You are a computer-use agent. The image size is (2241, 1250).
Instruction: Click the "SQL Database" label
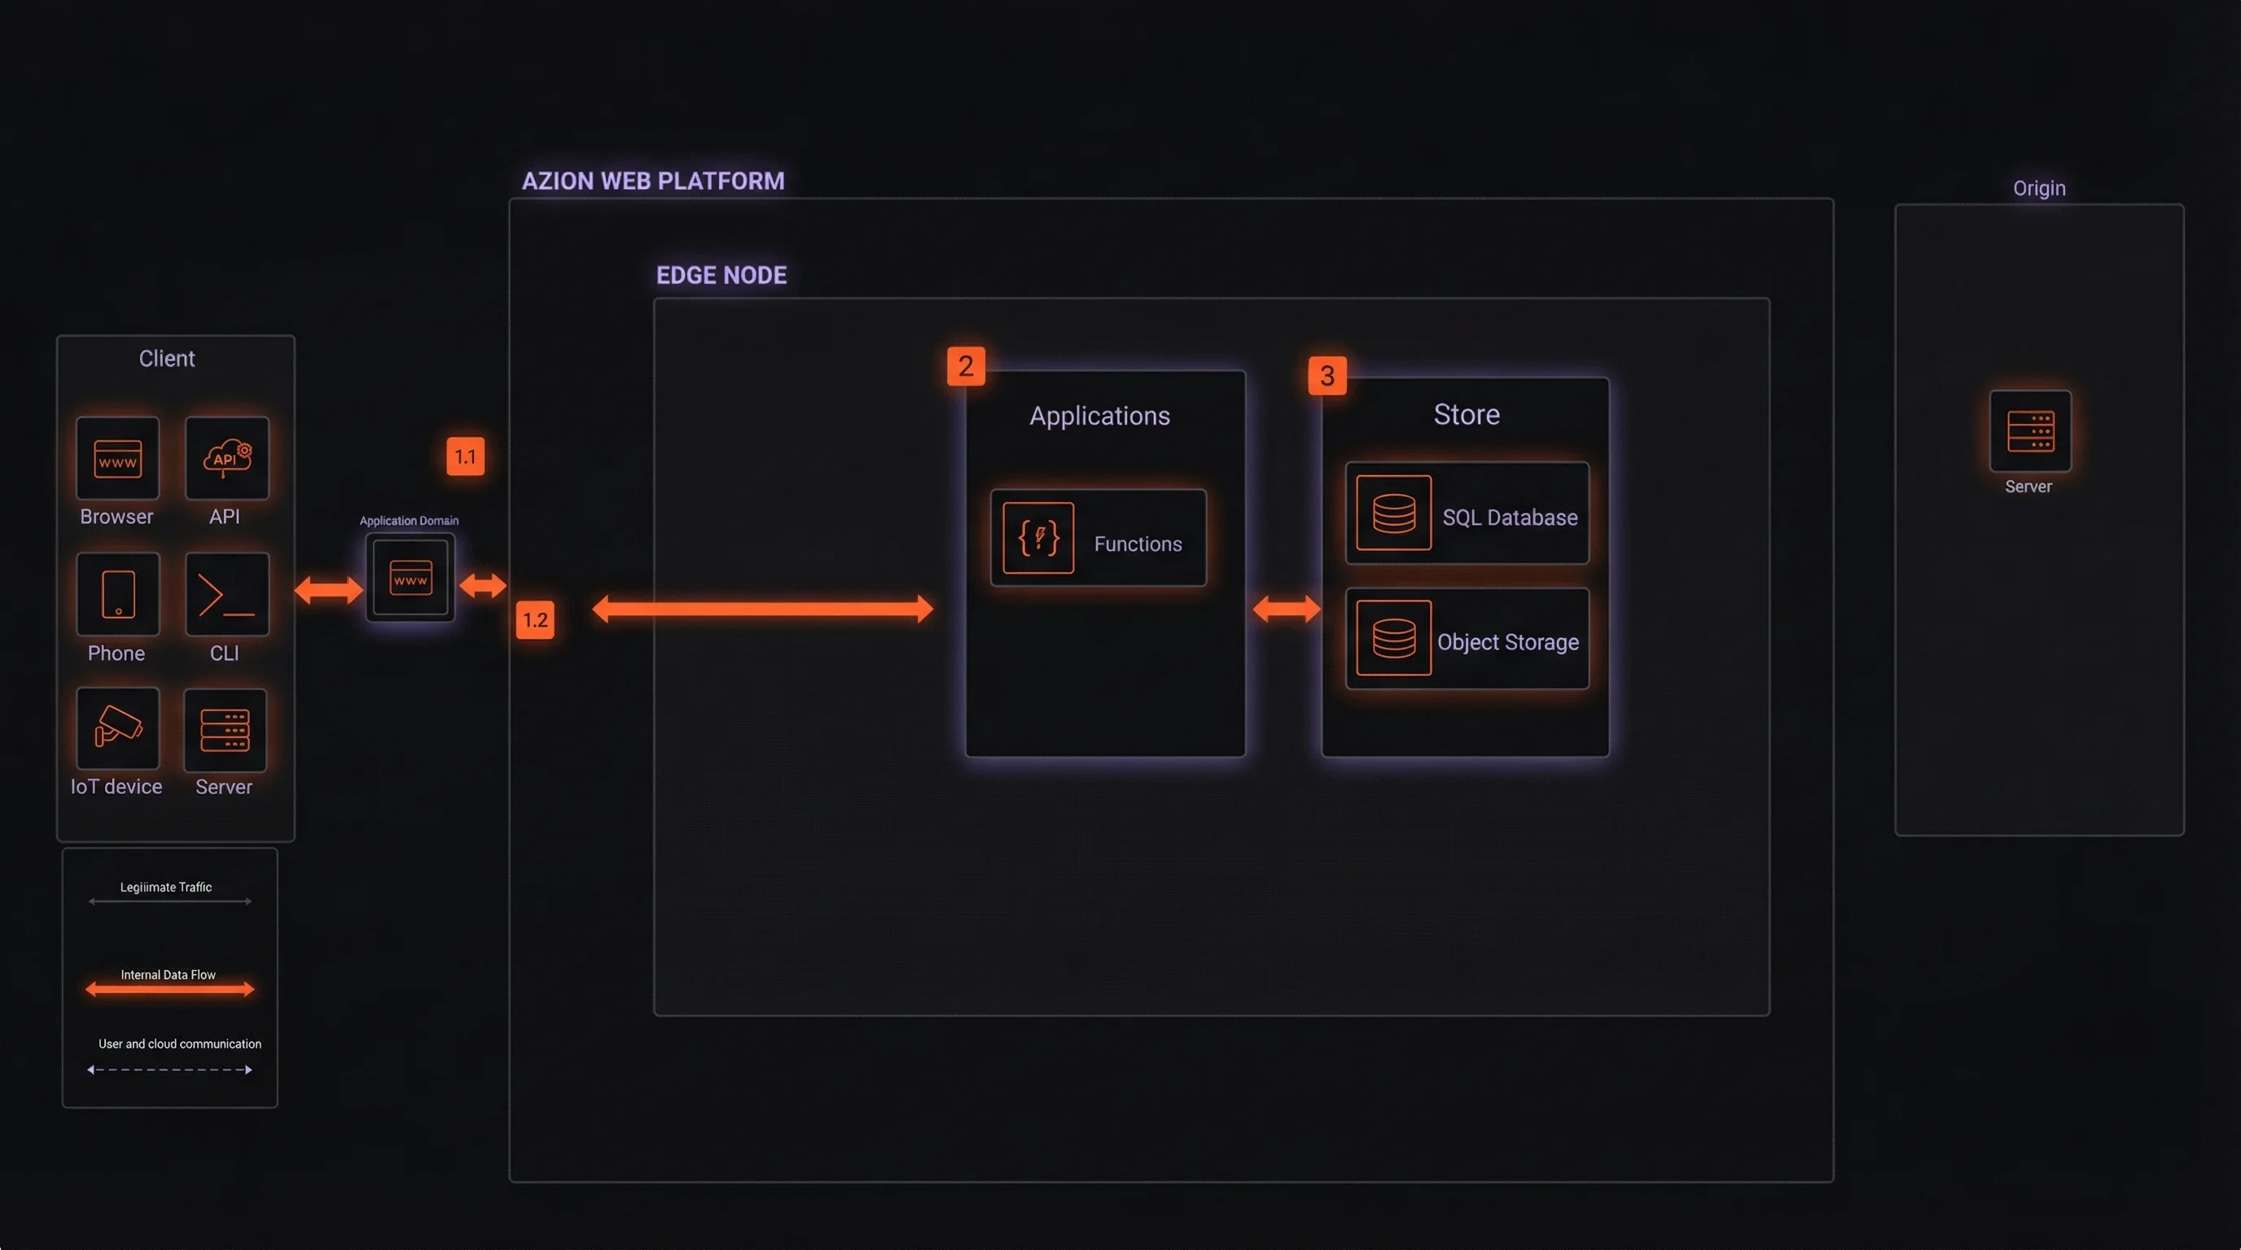1511,518
